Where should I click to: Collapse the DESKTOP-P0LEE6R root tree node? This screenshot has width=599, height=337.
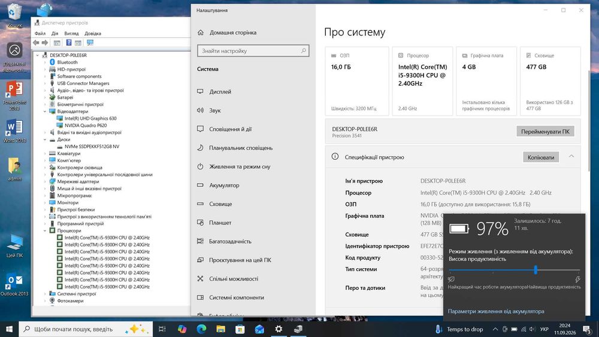pos(37,55)
